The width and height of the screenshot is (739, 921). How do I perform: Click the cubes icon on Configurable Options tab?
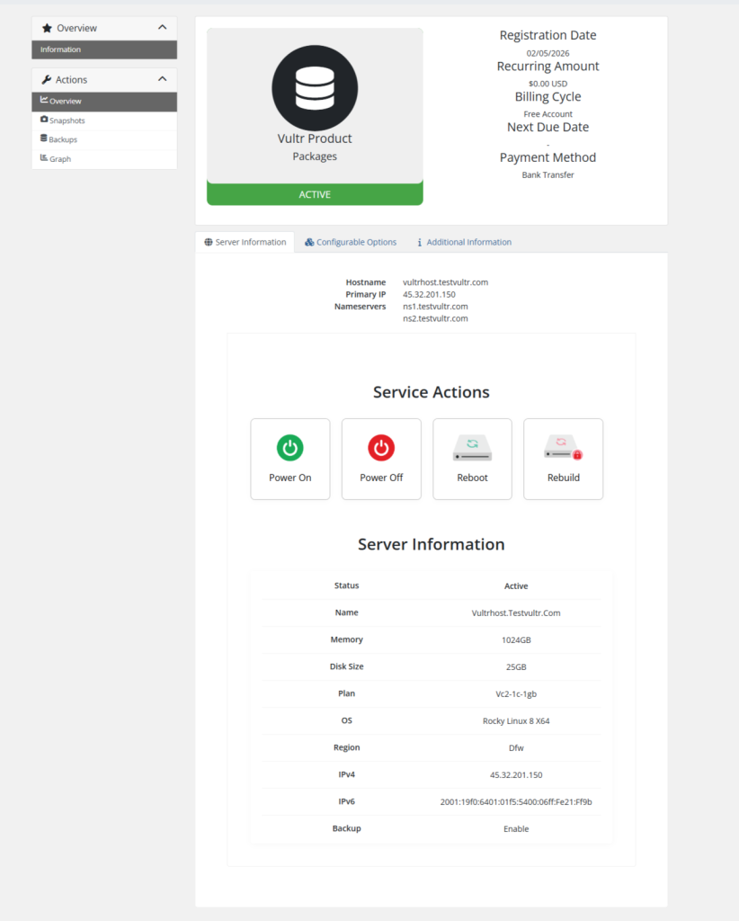click(x=309, y=242)
